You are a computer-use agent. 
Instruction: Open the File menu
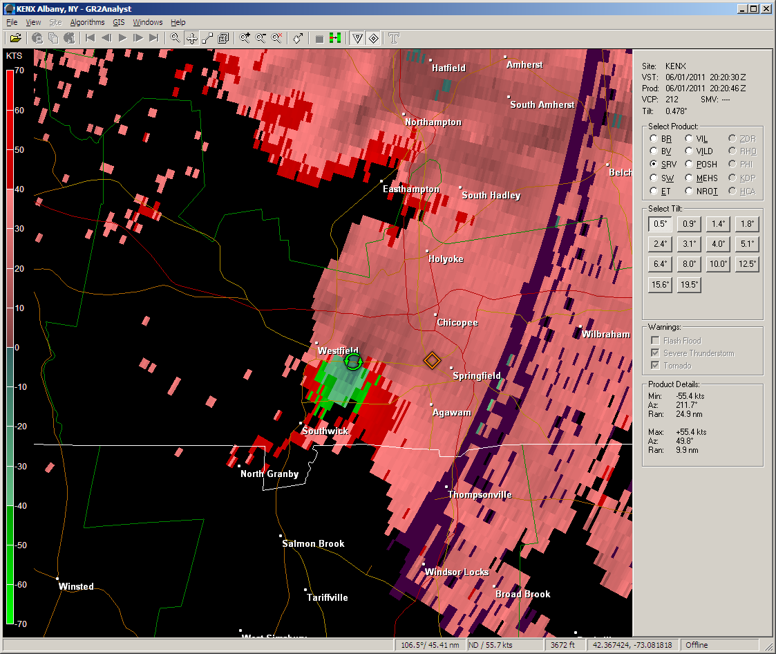coord(12,22)
